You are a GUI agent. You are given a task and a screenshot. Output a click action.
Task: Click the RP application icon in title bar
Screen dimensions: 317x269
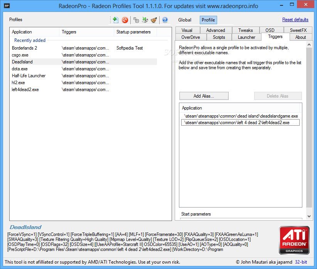click(x=7, y=5)
